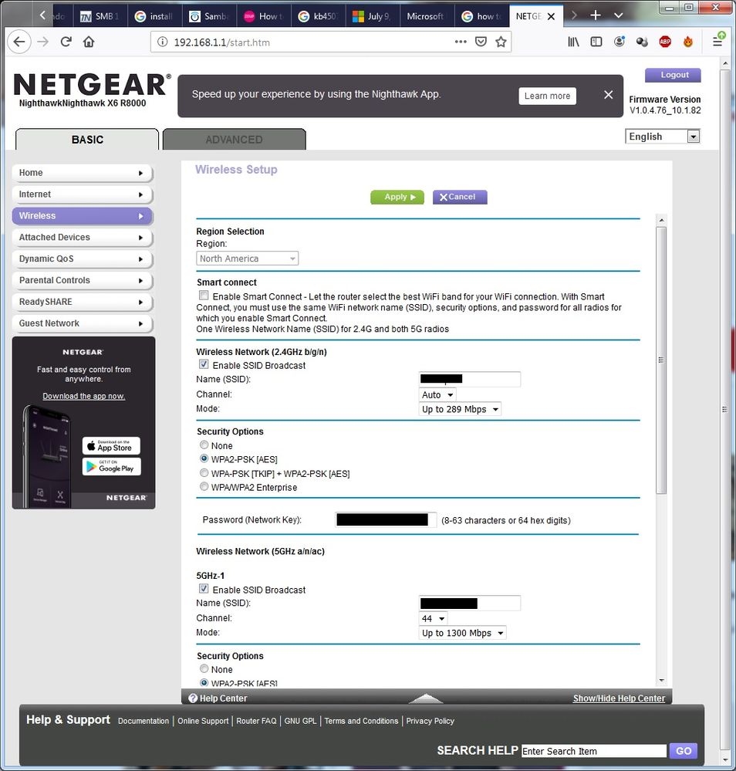Open Attached Devices in the sidebar

[x=82, y=237]
